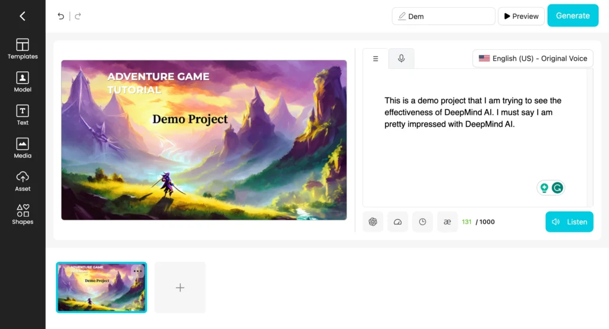Open the ChatGPT script assistant icon

373,222
